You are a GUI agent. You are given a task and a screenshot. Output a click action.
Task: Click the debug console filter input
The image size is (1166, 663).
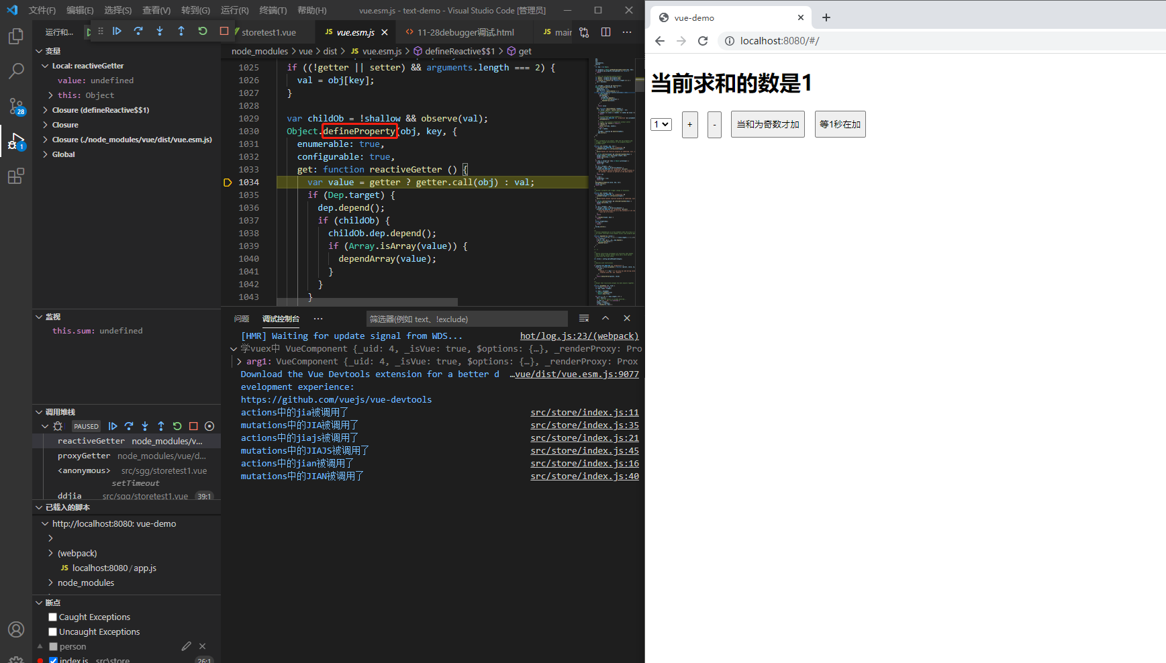[467, 319]
